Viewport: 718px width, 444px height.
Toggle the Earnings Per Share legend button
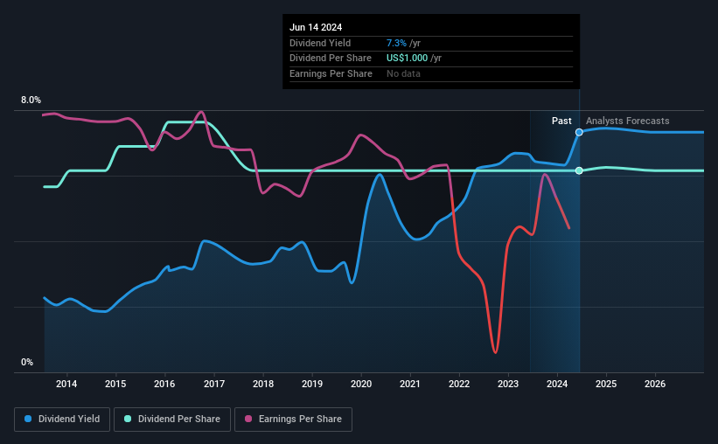click(293, 419)
